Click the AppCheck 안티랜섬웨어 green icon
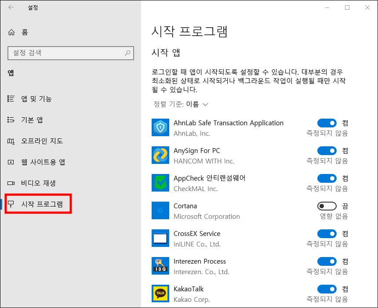Screen dimensions: 378x308 point(160,183)
